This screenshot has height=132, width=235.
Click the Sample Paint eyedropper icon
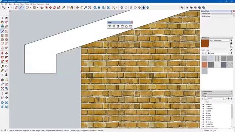click(x=231, y=49)
